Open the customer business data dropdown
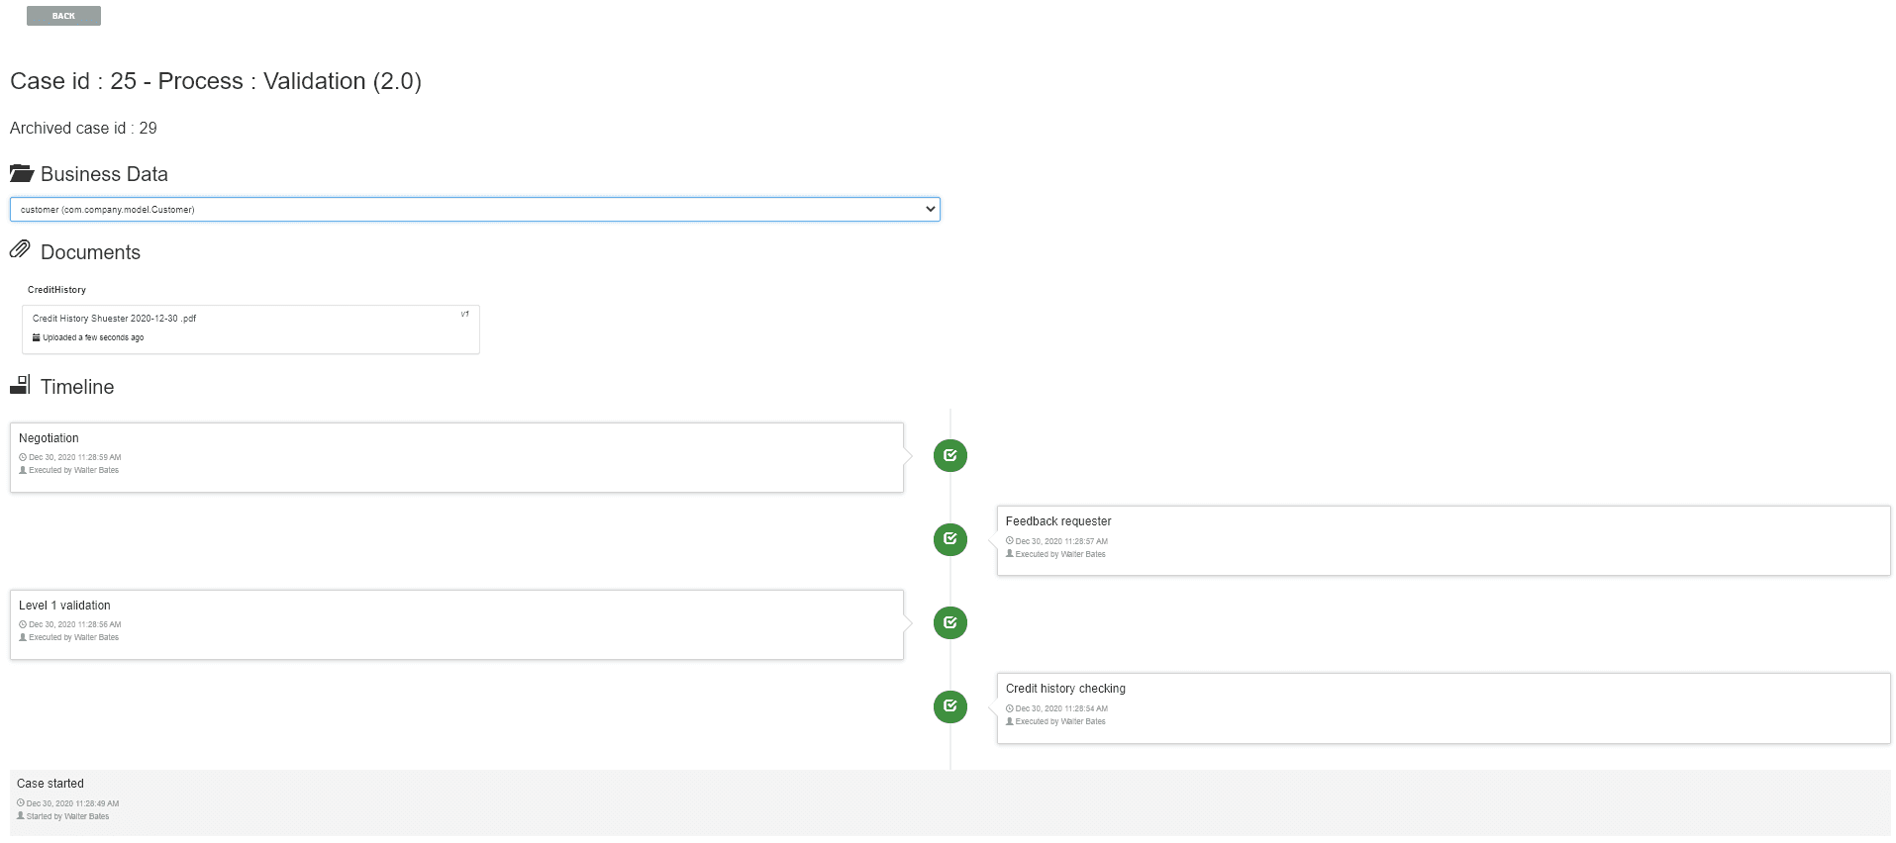This screenshot has height=843, width=1896. 474,210
